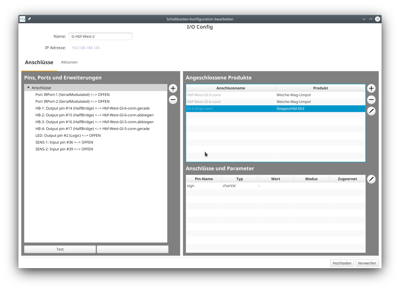This screenshot has height=290, width=400.
Task: Open the IP address link 192.168.188.145
Action: pos(86,48)
